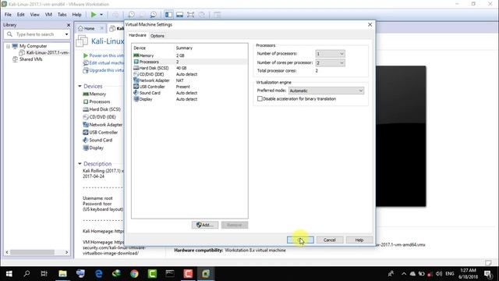Open the Windows taskbar search icon
The height and width of the screenshot is (281, 499).
point(27,274)
